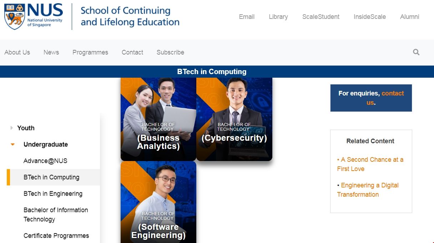Image resolution: width=434 pixels, height=243 pixels.
Task: Click the Subscribe navigation item
Action: click(x=170, y=52)
